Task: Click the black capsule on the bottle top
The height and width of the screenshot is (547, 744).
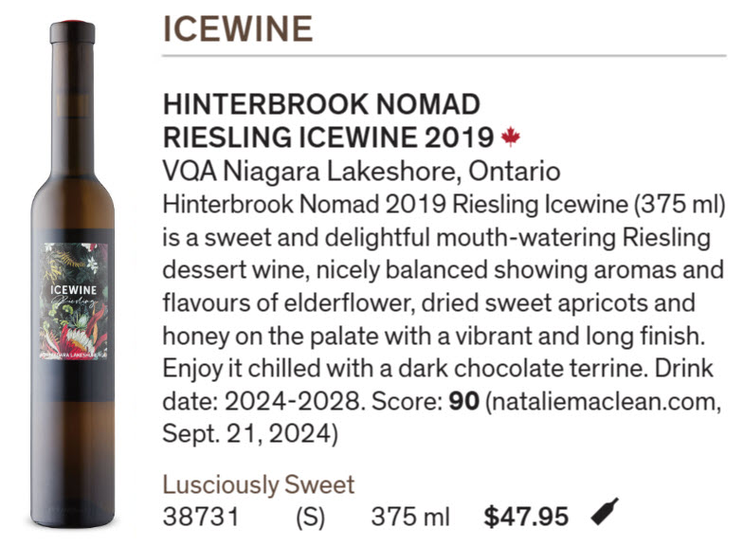Action: [x=73, y=31]
